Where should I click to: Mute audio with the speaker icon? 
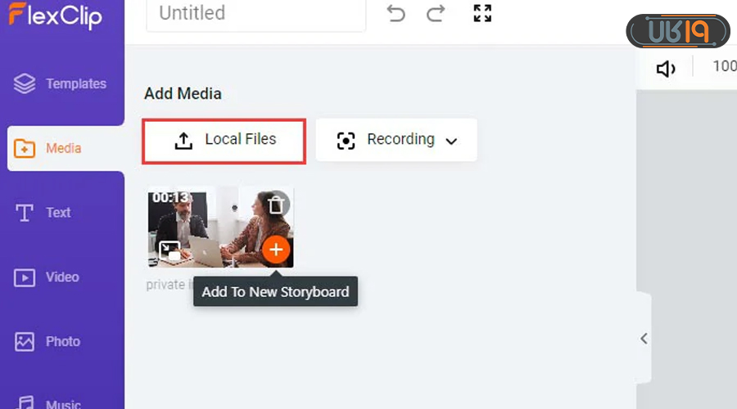coord(666,69)
